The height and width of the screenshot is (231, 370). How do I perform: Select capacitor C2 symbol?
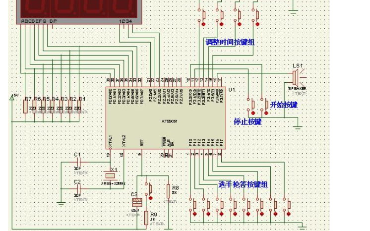click(x=79, y=189)
